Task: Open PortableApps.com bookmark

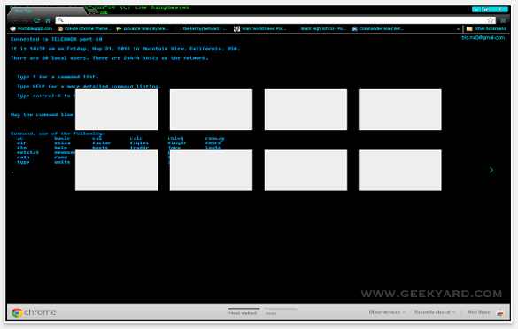Action: 31,28
